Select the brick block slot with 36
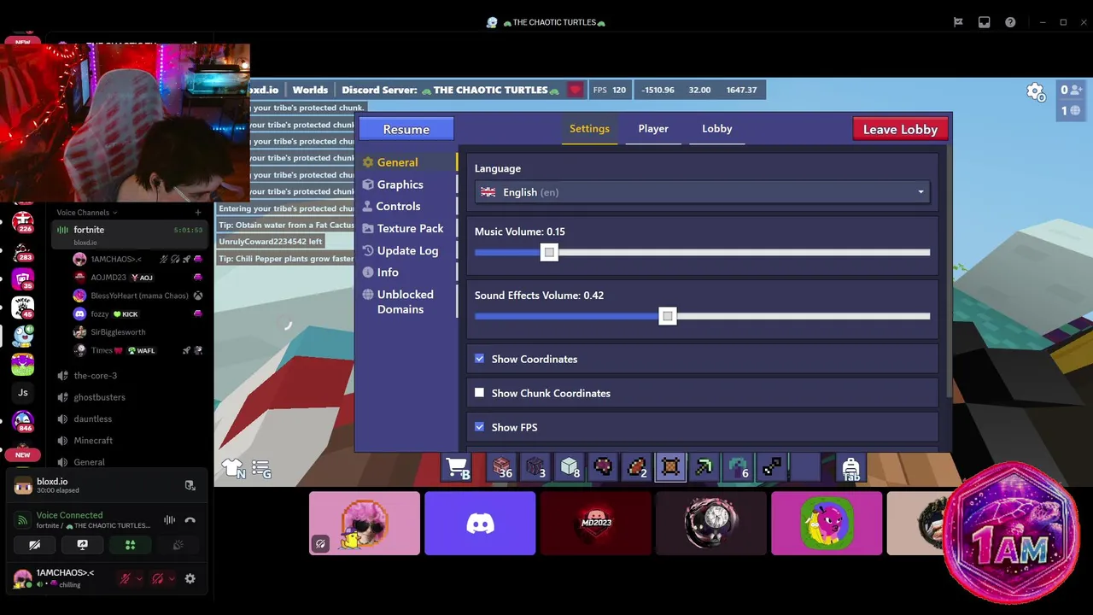This screenshot has width=1093, height=615. point(502,467)
